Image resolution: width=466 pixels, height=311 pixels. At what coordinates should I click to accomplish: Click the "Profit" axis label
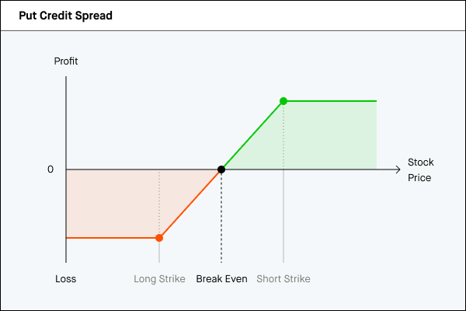click(66, 61)
